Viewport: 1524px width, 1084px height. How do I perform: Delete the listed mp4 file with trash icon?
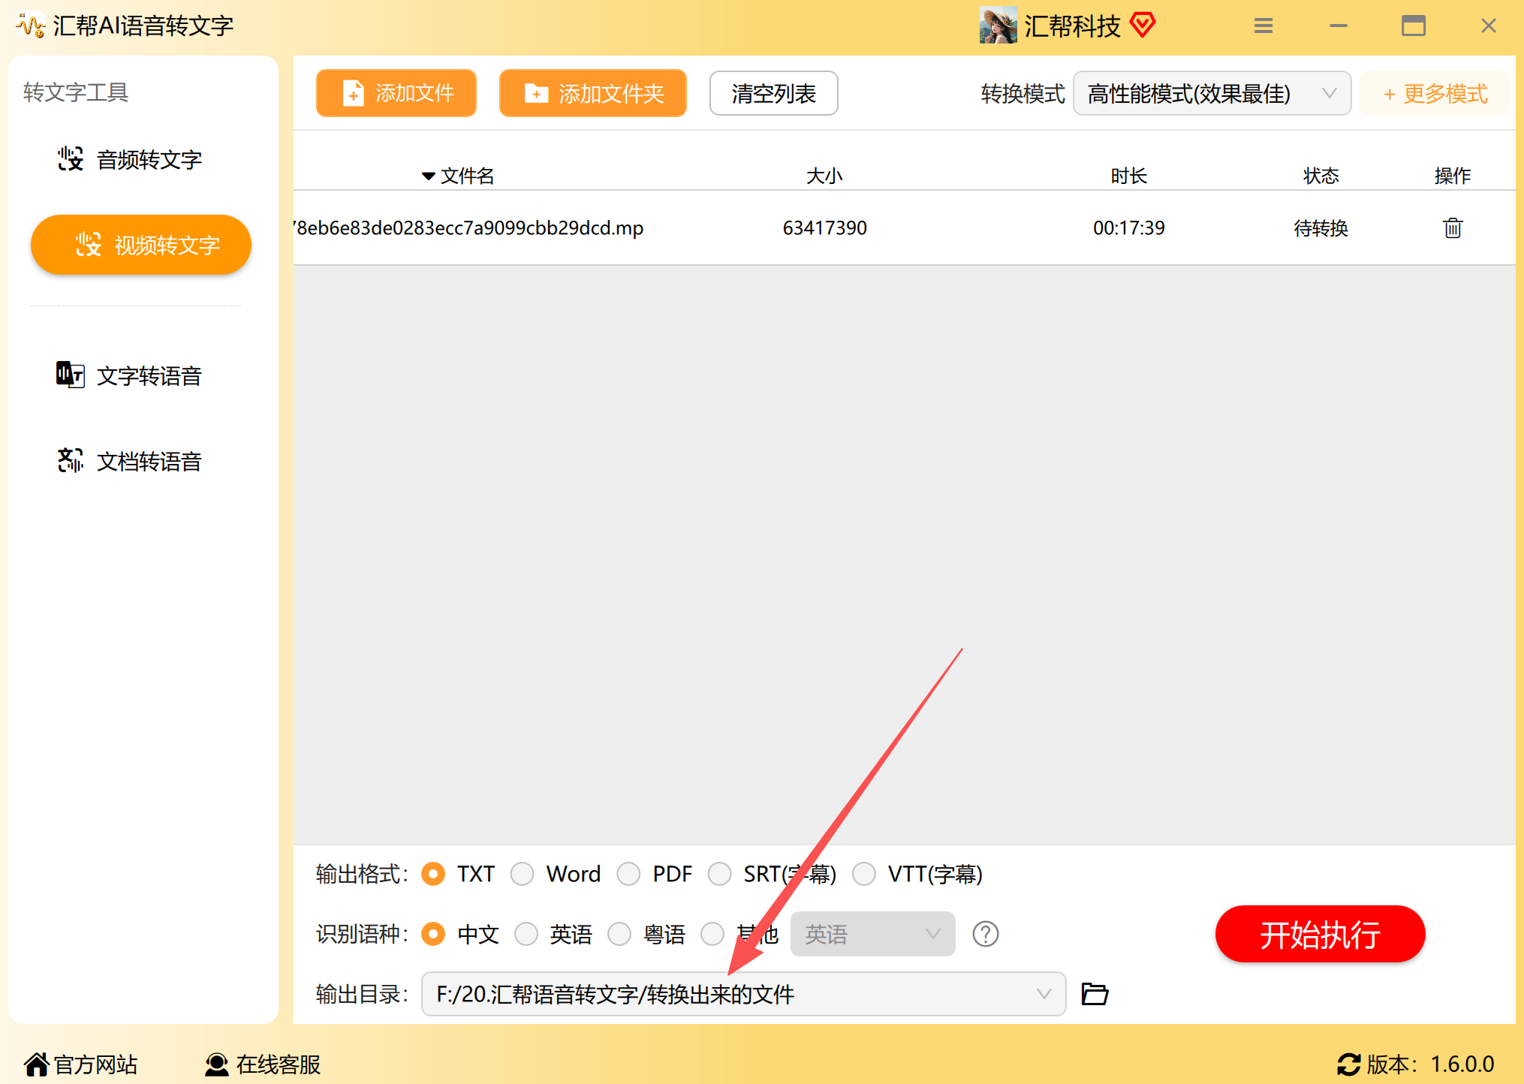point(1453,227)
